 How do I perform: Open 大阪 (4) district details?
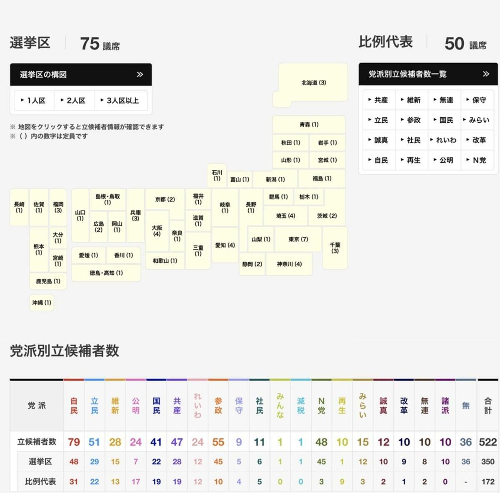157,231
